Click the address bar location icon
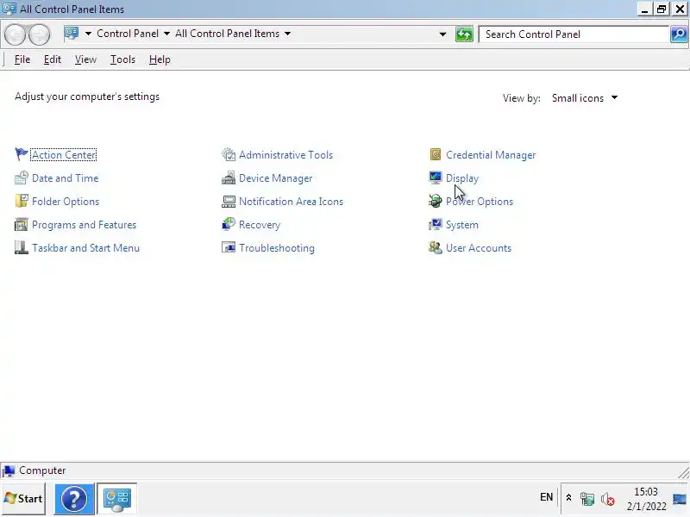Viewport: 690px width, 517px height. click(x=72, y=34)
